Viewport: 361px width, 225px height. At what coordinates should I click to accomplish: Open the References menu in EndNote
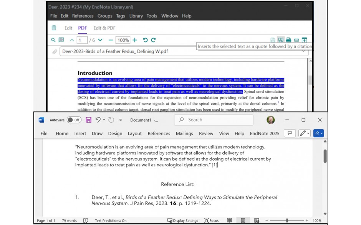pos(83,16)
